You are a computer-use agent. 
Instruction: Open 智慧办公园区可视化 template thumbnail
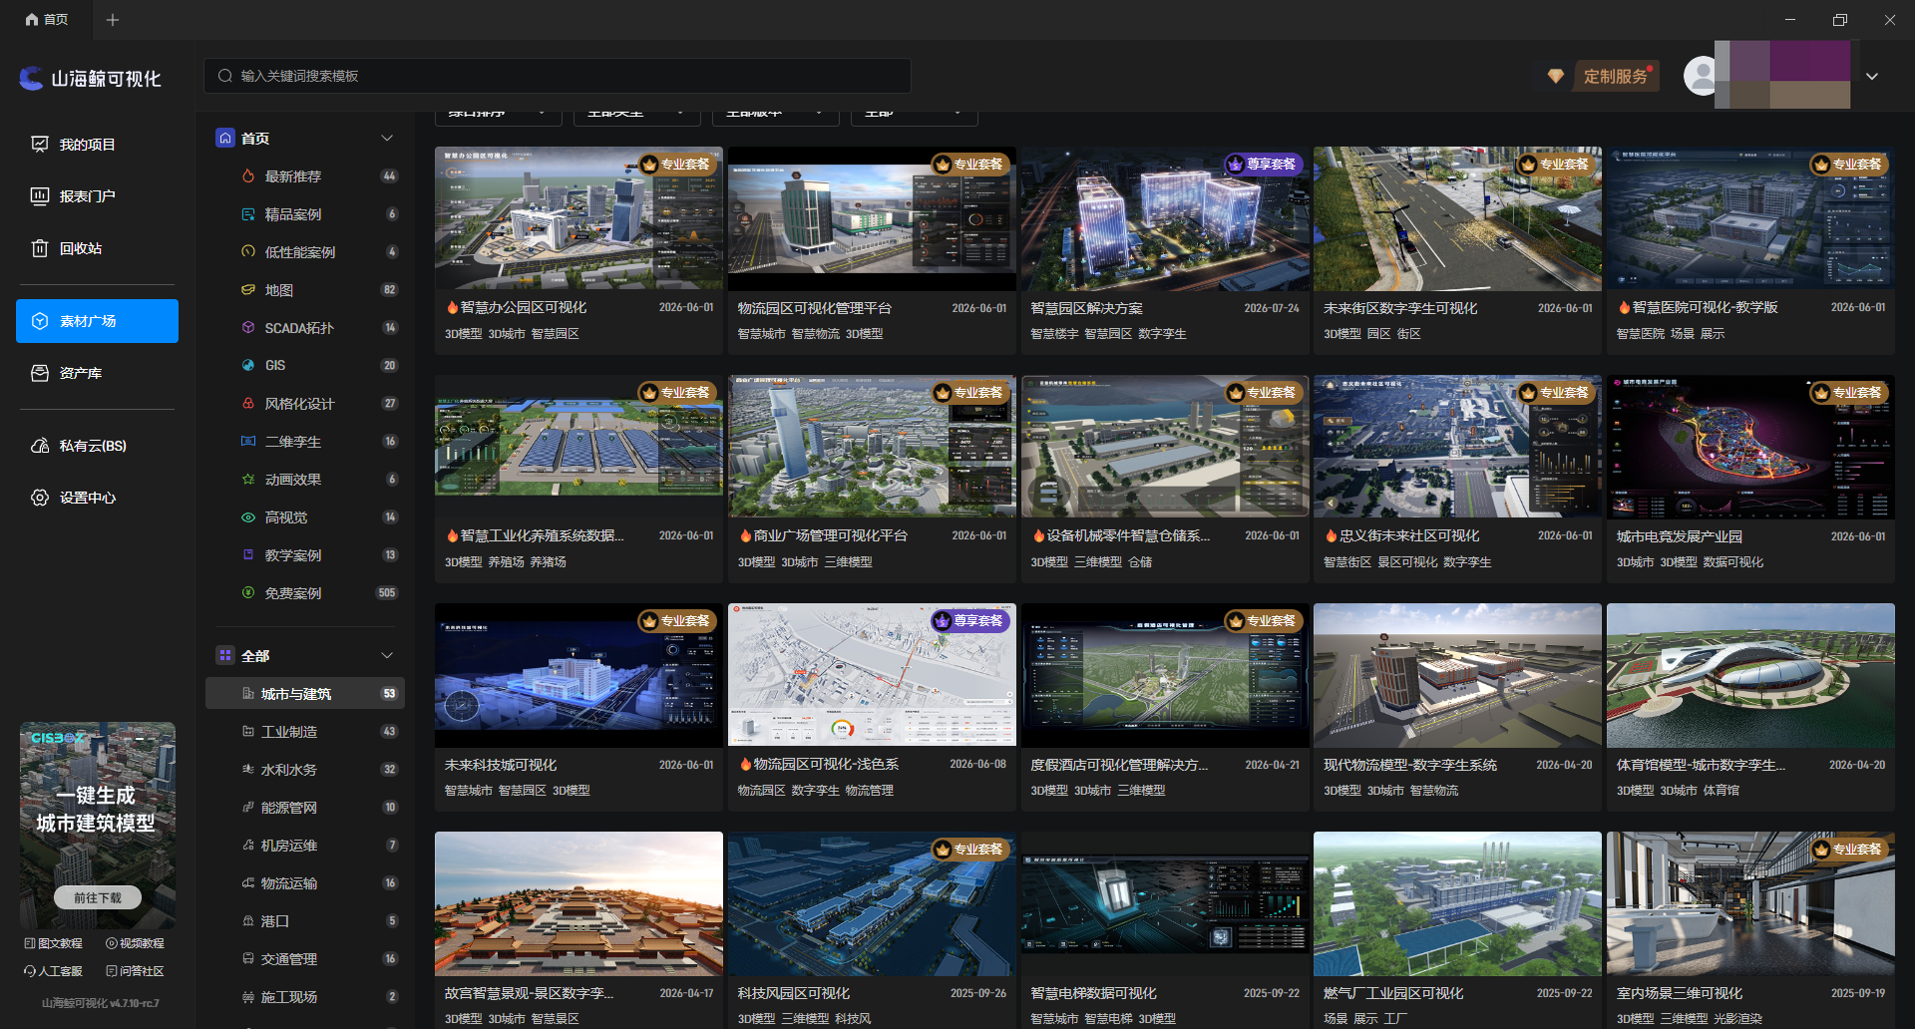pos(578,218)
